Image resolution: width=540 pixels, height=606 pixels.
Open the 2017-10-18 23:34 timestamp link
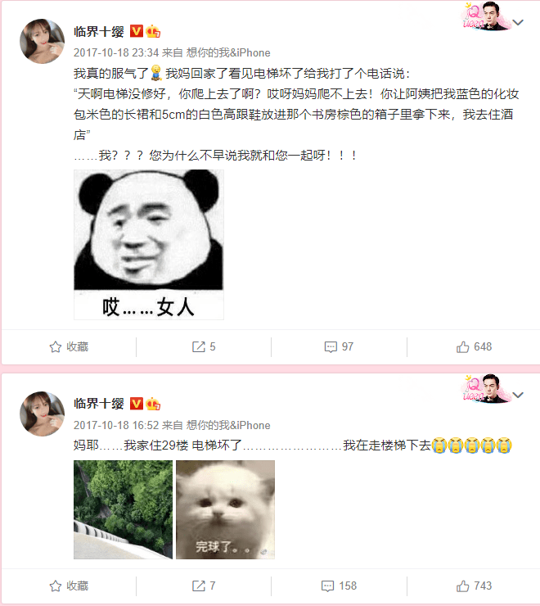click(x=116, y=52)
